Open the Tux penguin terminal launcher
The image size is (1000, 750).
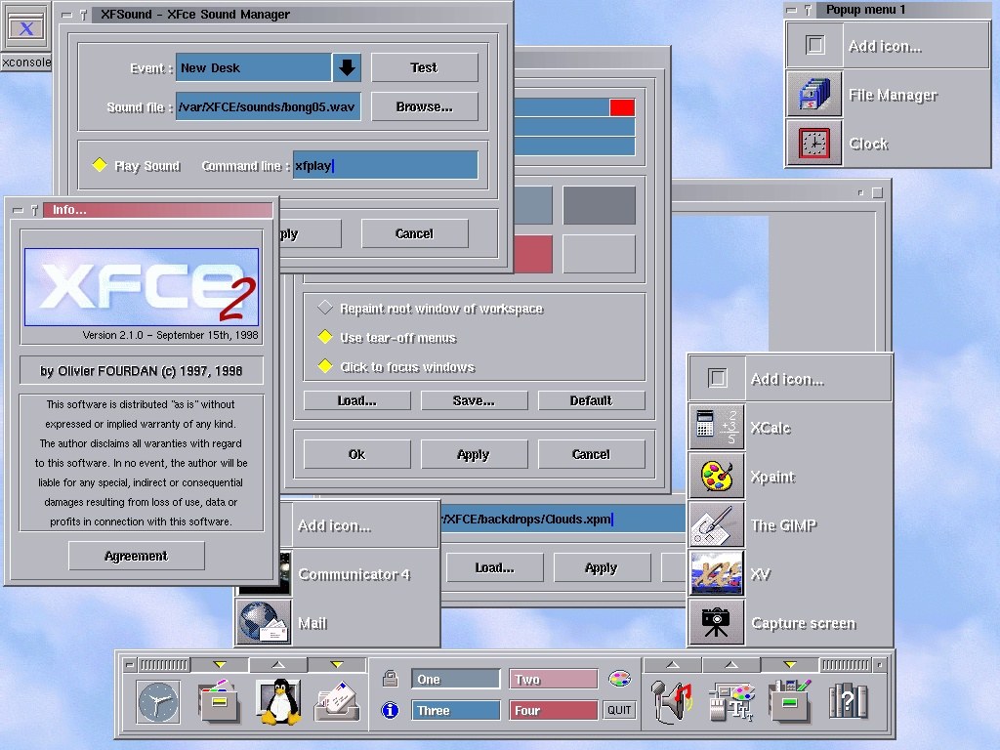278,701
